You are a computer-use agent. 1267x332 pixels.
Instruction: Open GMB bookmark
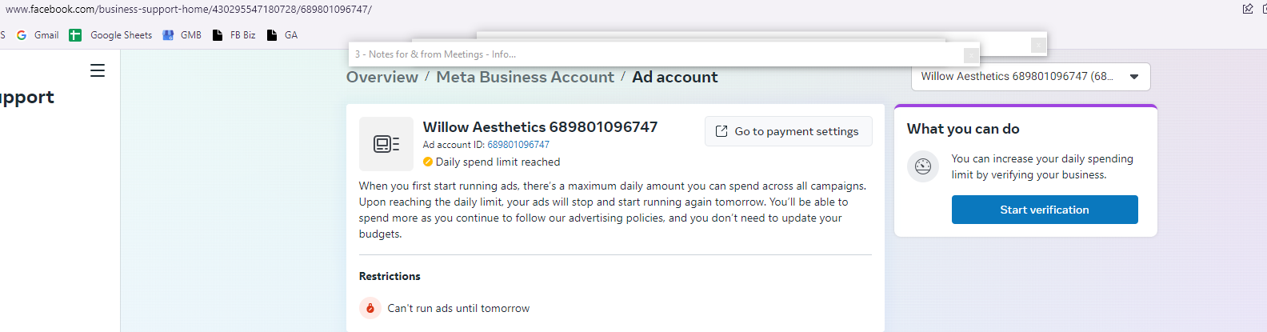click(182, 35)
